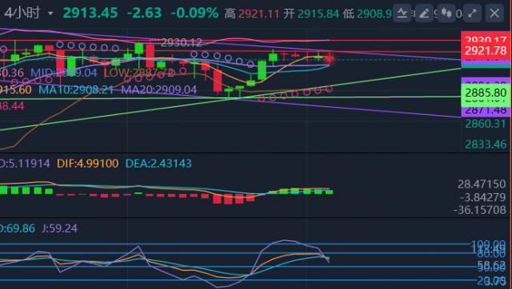Select the 2885.80 green price label
This screenshot has width=512, height=289.
click(486, 93)
